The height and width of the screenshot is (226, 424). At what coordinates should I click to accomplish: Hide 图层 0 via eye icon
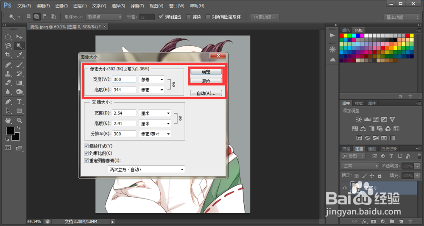[x=344, y=188]
